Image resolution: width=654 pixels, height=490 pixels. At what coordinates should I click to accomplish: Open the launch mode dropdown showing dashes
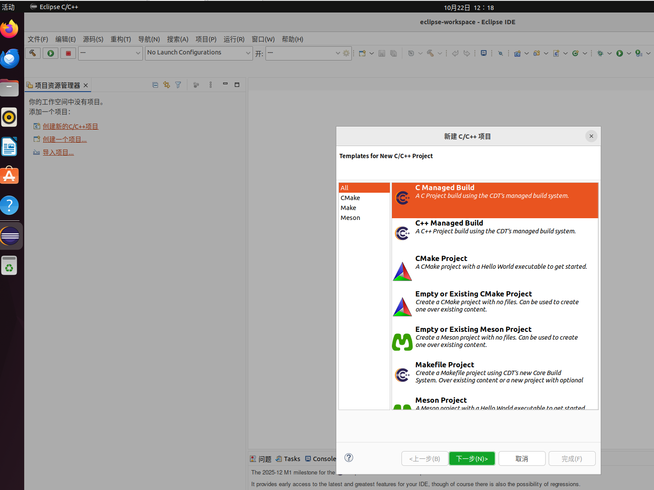click(x=110, y=53)
